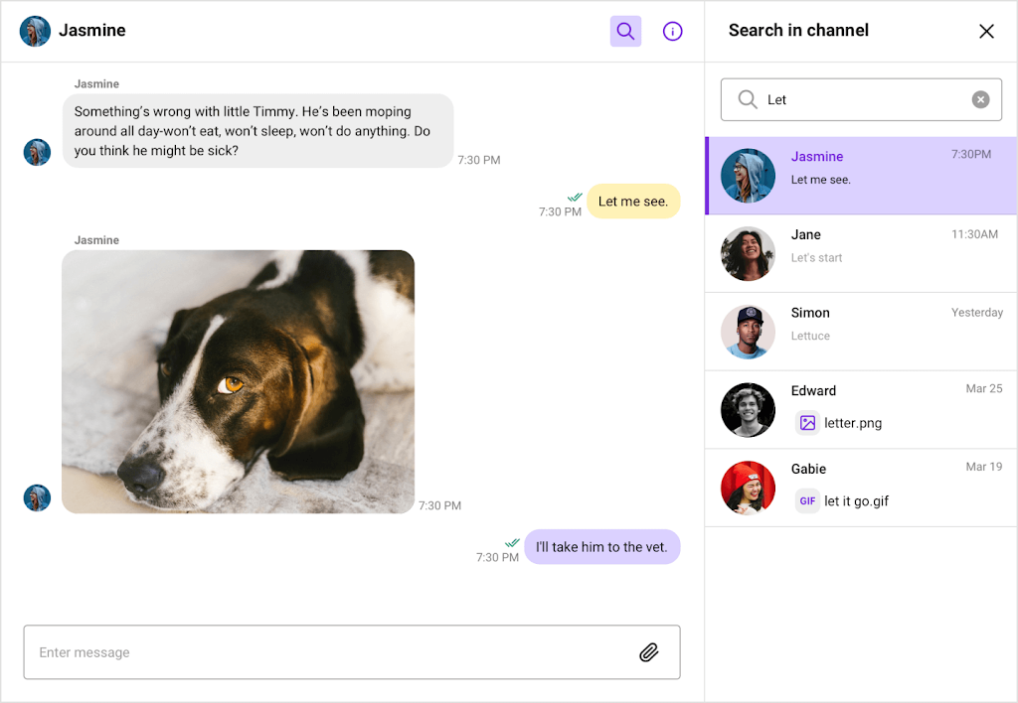Click Jasmine's small avatar beside the dog photo
Screen dimensions: 1018x703
(x=37, y=498)
